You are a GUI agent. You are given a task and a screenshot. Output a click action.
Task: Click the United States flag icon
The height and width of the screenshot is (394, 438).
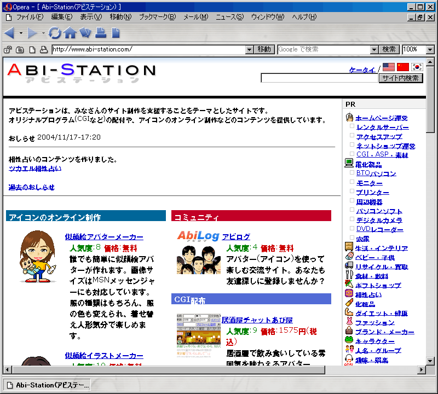tap(389, 67)
